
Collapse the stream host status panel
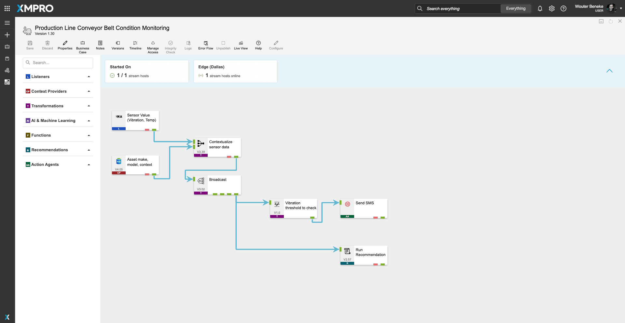pos(609,71)
